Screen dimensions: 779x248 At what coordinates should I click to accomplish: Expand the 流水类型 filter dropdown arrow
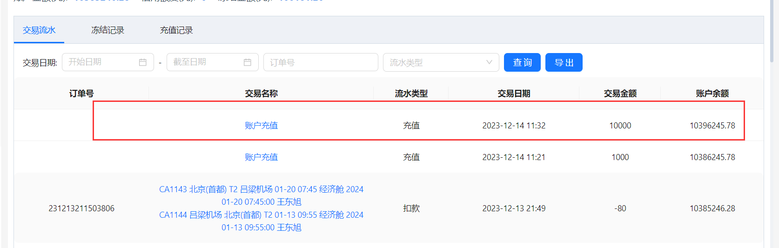click(x=489, y=62)
